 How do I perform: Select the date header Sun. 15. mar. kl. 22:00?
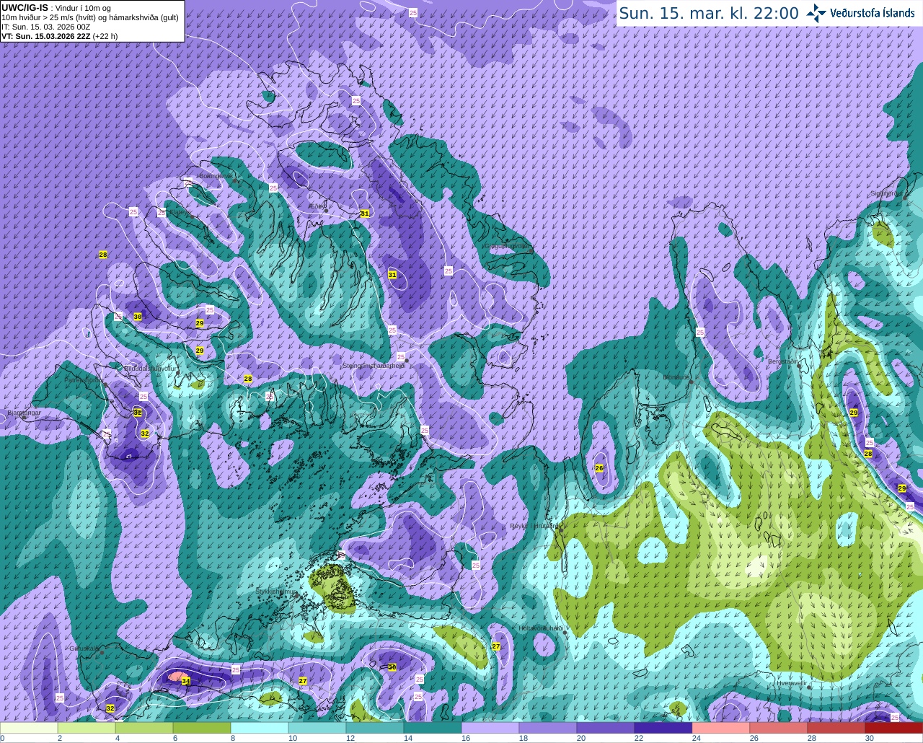[x=709, y=13]
